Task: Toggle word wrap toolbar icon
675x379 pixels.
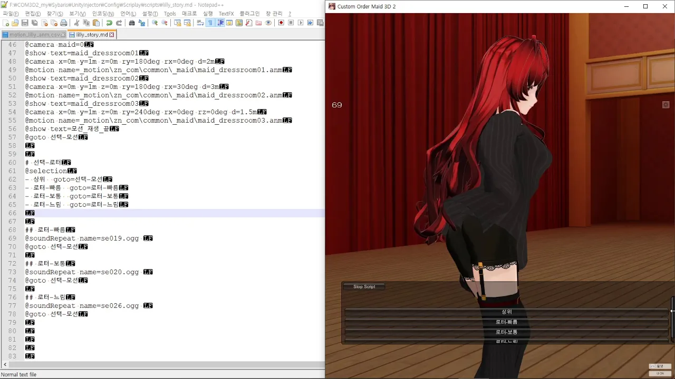Action: coord(200,23)
